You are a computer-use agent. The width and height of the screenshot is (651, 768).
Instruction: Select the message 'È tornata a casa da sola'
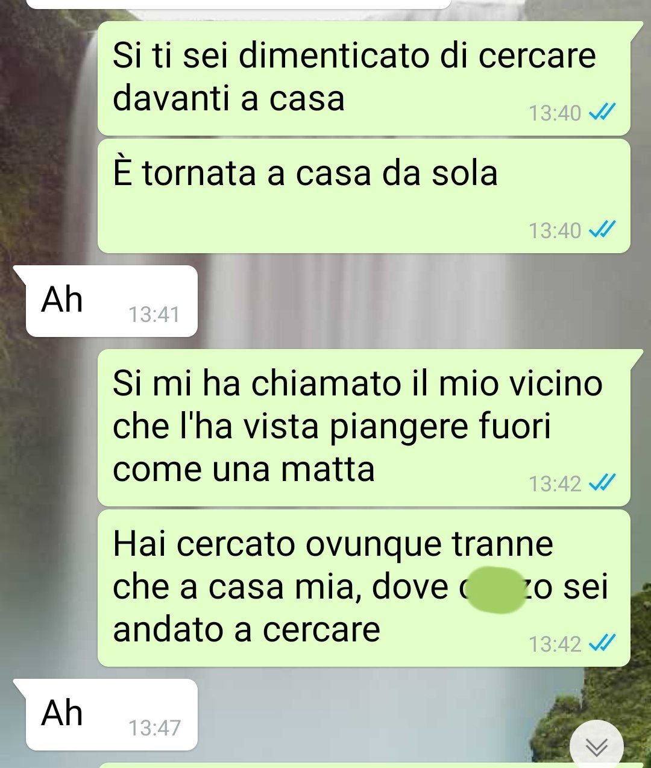(364, 196)
